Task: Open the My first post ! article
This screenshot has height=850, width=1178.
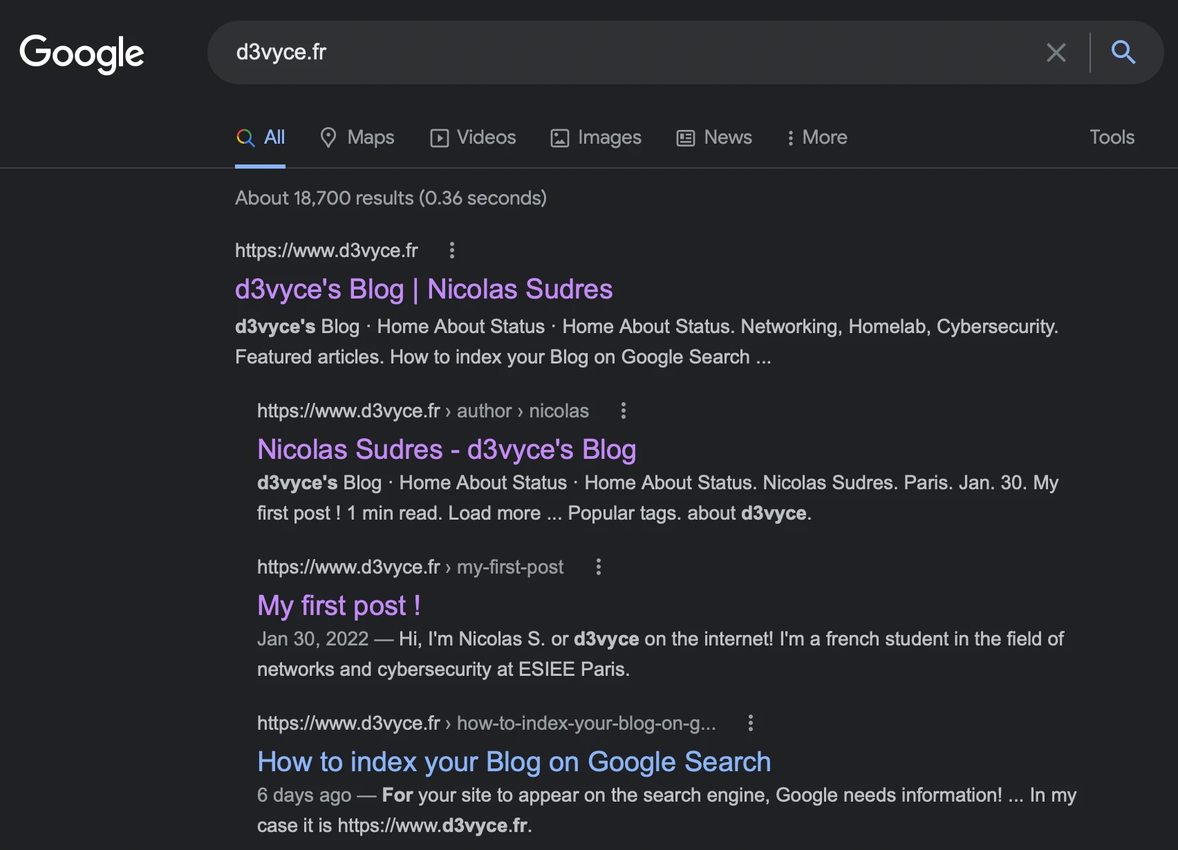Action: point(337,605)
